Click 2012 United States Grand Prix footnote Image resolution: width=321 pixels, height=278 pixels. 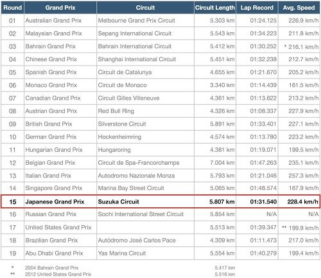pyautogui.click(x=58, y=274)
